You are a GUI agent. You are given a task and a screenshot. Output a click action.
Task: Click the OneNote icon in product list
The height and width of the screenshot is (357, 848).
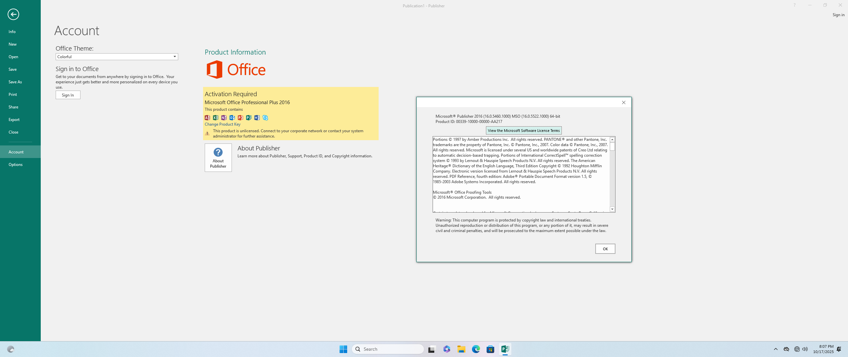tap(224, 118)
